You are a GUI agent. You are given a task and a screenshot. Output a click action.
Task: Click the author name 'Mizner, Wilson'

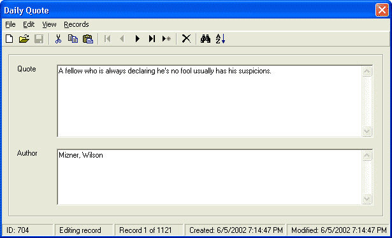click(81, 155)
